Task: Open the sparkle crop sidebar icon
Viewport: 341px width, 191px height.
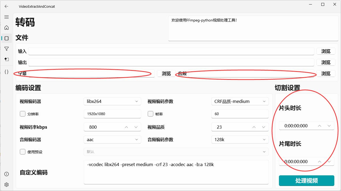Action: pyautogui.click(x=7, y=59)
